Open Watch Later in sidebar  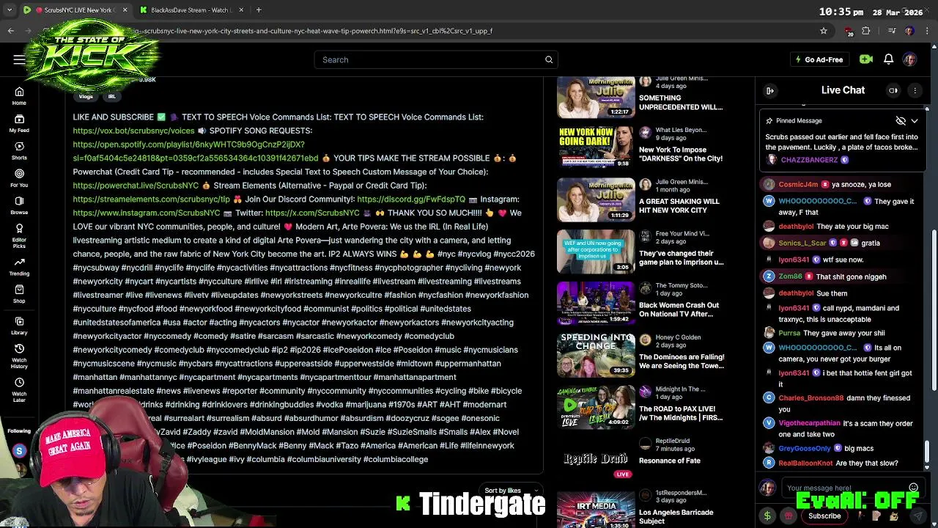point(19,389)
